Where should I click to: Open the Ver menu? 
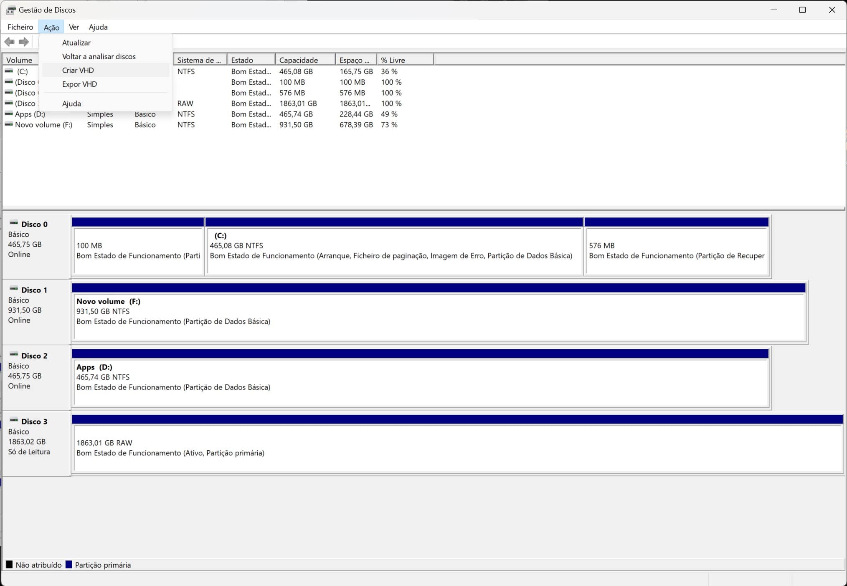pyautogui.click(x=74, y=27)
